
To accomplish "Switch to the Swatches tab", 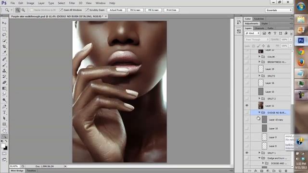I will click(259, 19).
